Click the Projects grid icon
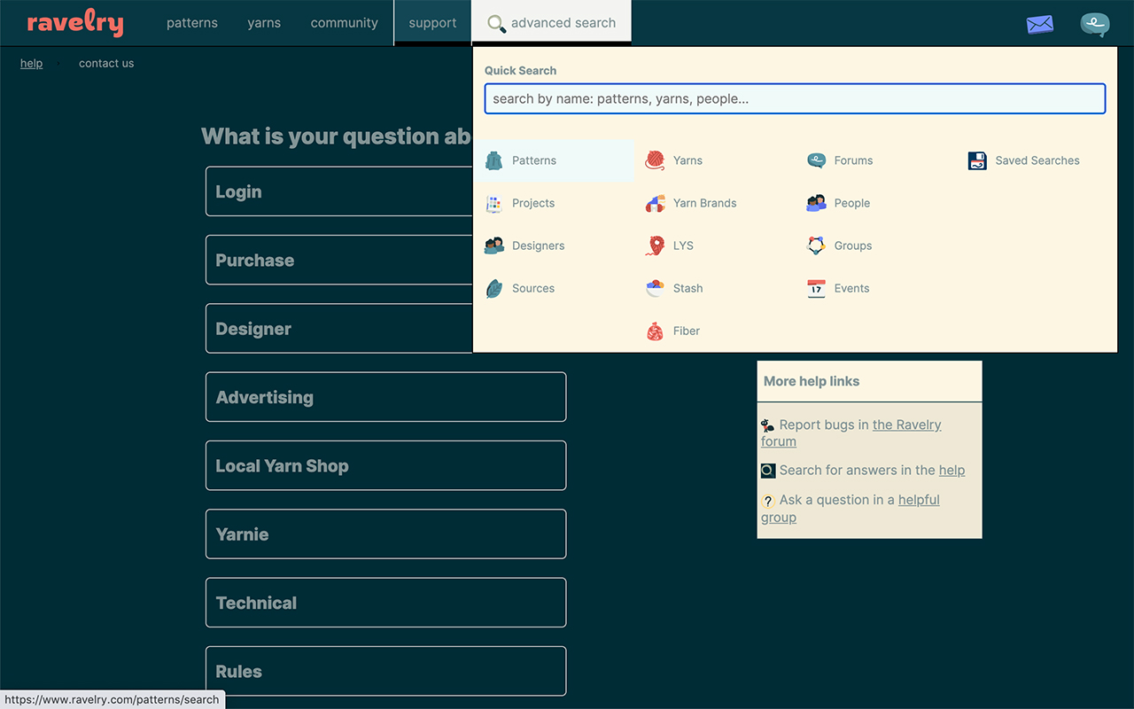This screenshot has width=1134, height=709. tap(494, 203)
